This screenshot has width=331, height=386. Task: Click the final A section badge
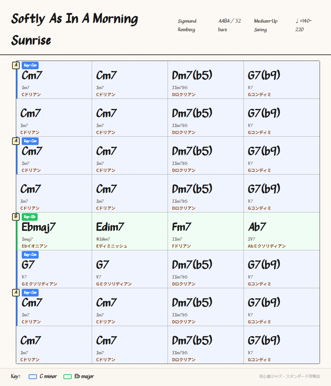(x=16, y=292)
